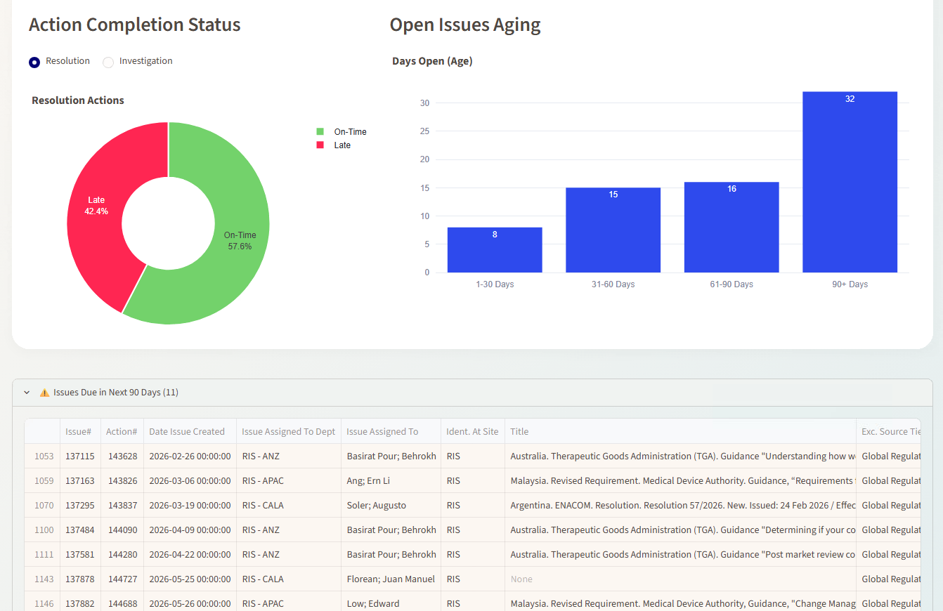Select the Investigation radio button
Screen dimensions: 943x611
[108, 63]
